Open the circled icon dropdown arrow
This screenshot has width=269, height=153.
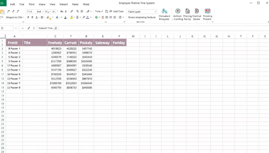(x=123, y=17)
